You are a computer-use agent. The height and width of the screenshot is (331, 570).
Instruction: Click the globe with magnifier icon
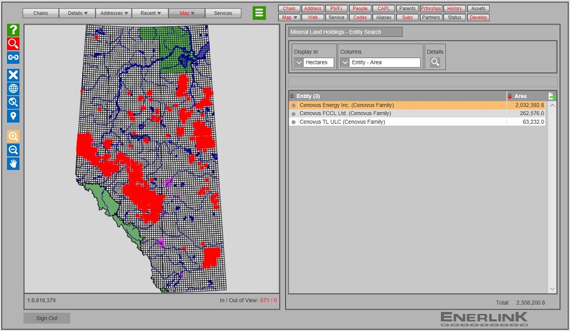point(13,102)
